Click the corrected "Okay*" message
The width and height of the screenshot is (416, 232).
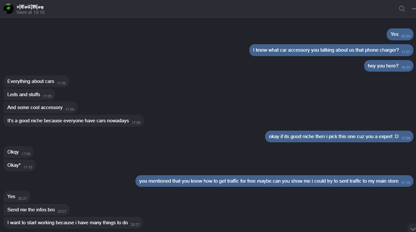coord(19,166)
